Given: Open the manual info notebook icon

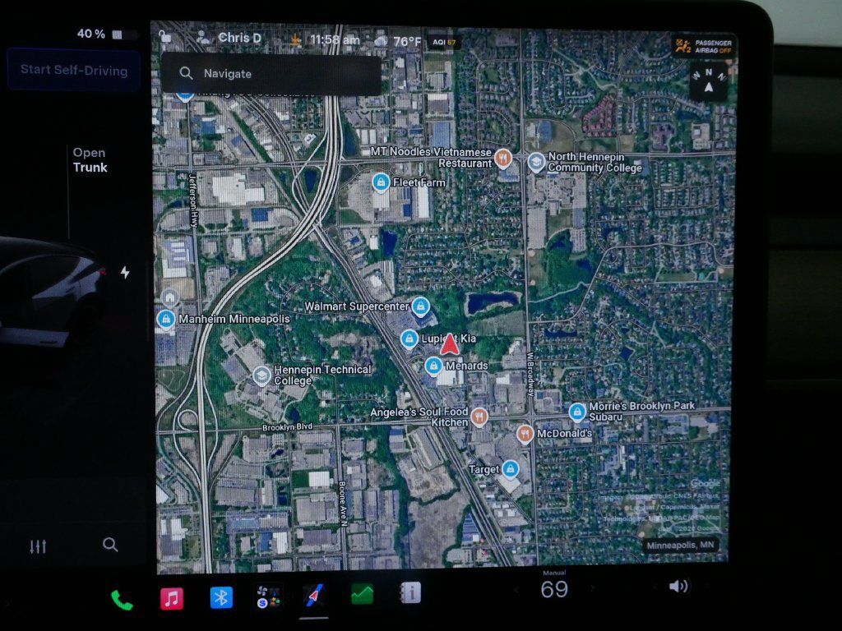Looking at the screenshot, I should (x=411, y=593).
